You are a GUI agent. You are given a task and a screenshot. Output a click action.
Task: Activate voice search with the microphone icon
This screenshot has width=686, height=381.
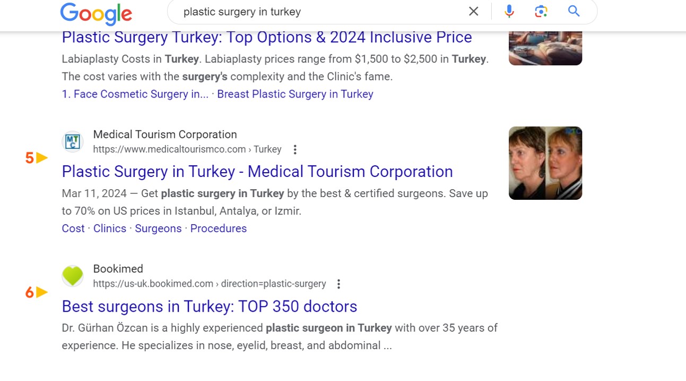pyautogui.click(x=509, y=11)
